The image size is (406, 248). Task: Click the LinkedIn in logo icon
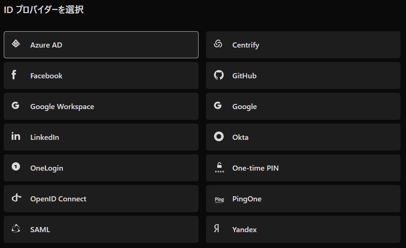point(16,136)
